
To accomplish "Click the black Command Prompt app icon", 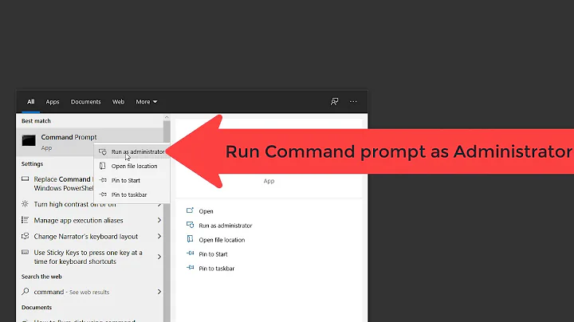I will [x=29, y=140].
